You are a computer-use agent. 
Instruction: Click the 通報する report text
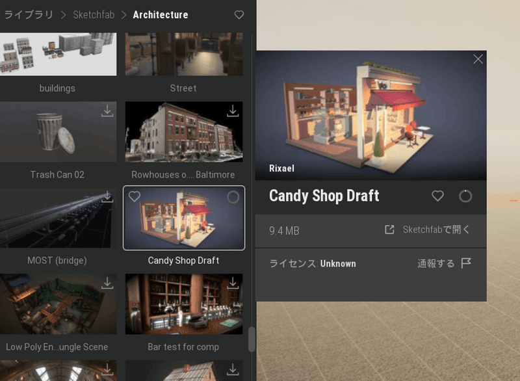[x=435, y=263]
